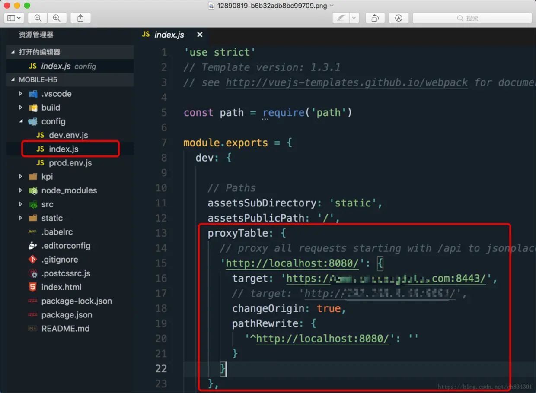This screenshot has height=393, width=536.
Task: Open index.js in config folder
Action: coord(64,149)
